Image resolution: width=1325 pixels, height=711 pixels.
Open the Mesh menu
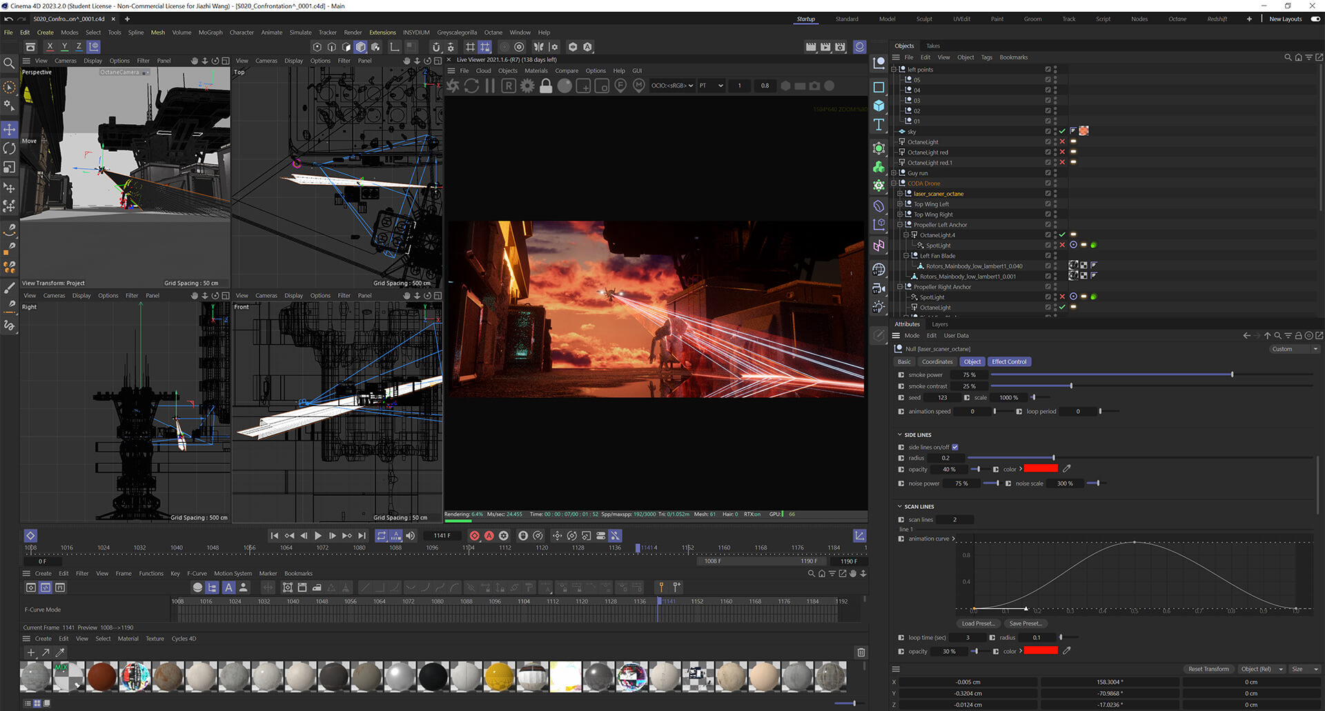click(x=158, y=32)
